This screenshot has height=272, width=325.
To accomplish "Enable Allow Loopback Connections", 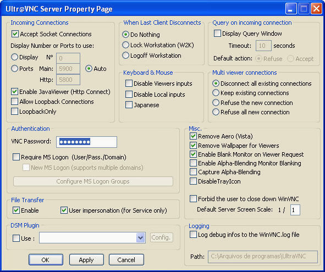I will pyautogui.click(x=14, y=102).
